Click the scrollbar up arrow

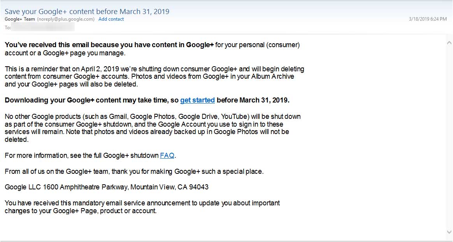449,43
